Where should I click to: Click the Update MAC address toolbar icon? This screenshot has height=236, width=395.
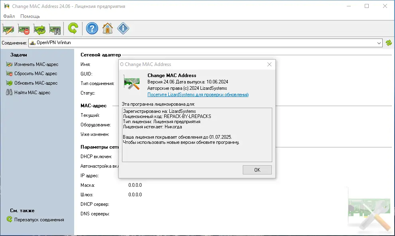39,29
